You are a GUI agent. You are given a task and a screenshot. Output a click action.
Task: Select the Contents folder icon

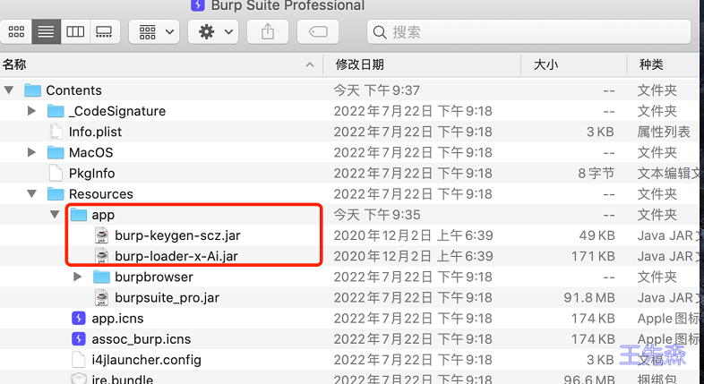[x=32, y=90]
